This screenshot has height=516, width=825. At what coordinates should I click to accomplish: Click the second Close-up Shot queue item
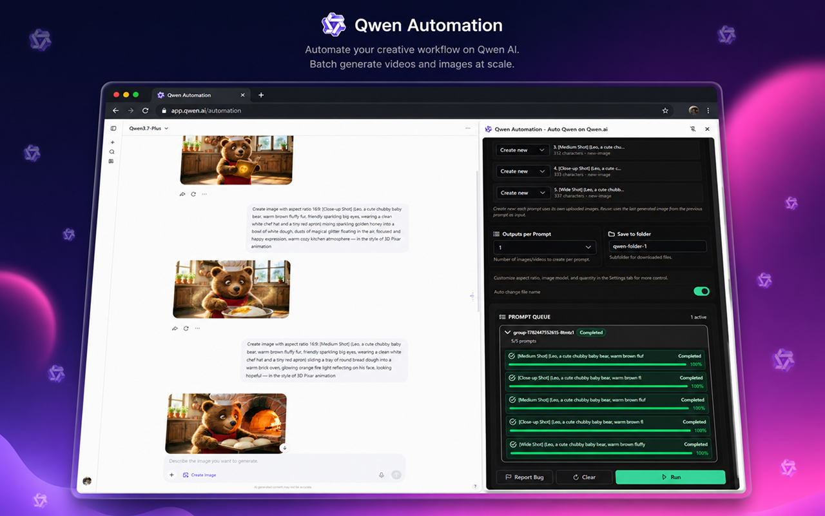(607, 426)
